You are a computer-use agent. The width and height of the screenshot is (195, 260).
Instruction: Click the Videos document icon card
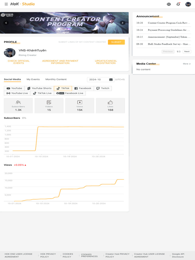pos(49,106)
